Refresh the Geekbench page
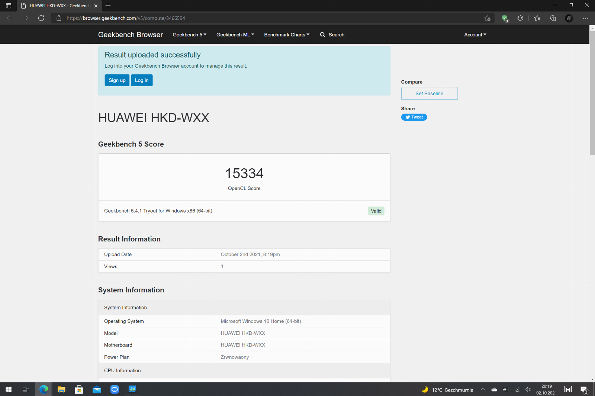This screenshot has width=595, height=396. pyautogui.click(x=41, y=18)
